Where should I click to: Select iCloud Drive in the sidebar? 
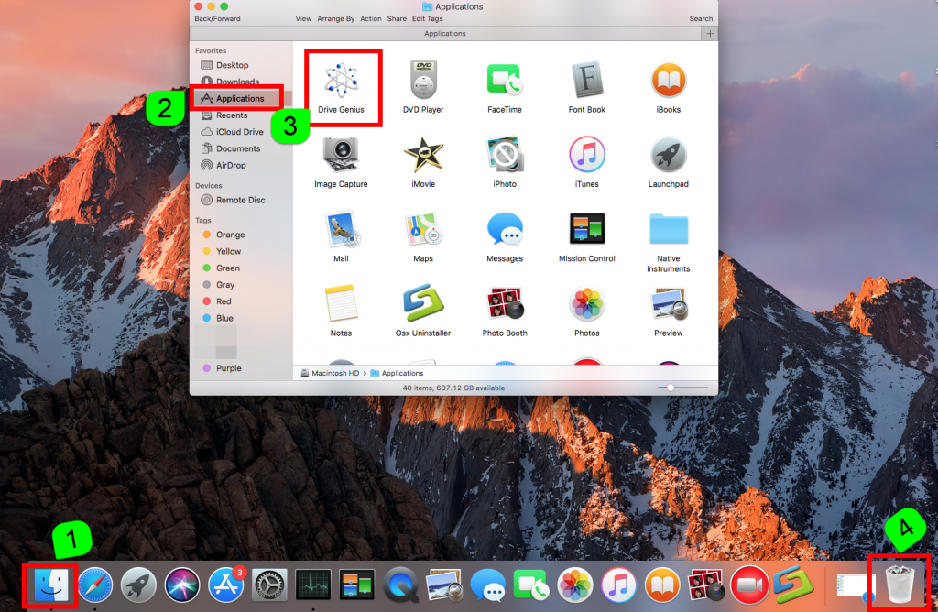239,132
